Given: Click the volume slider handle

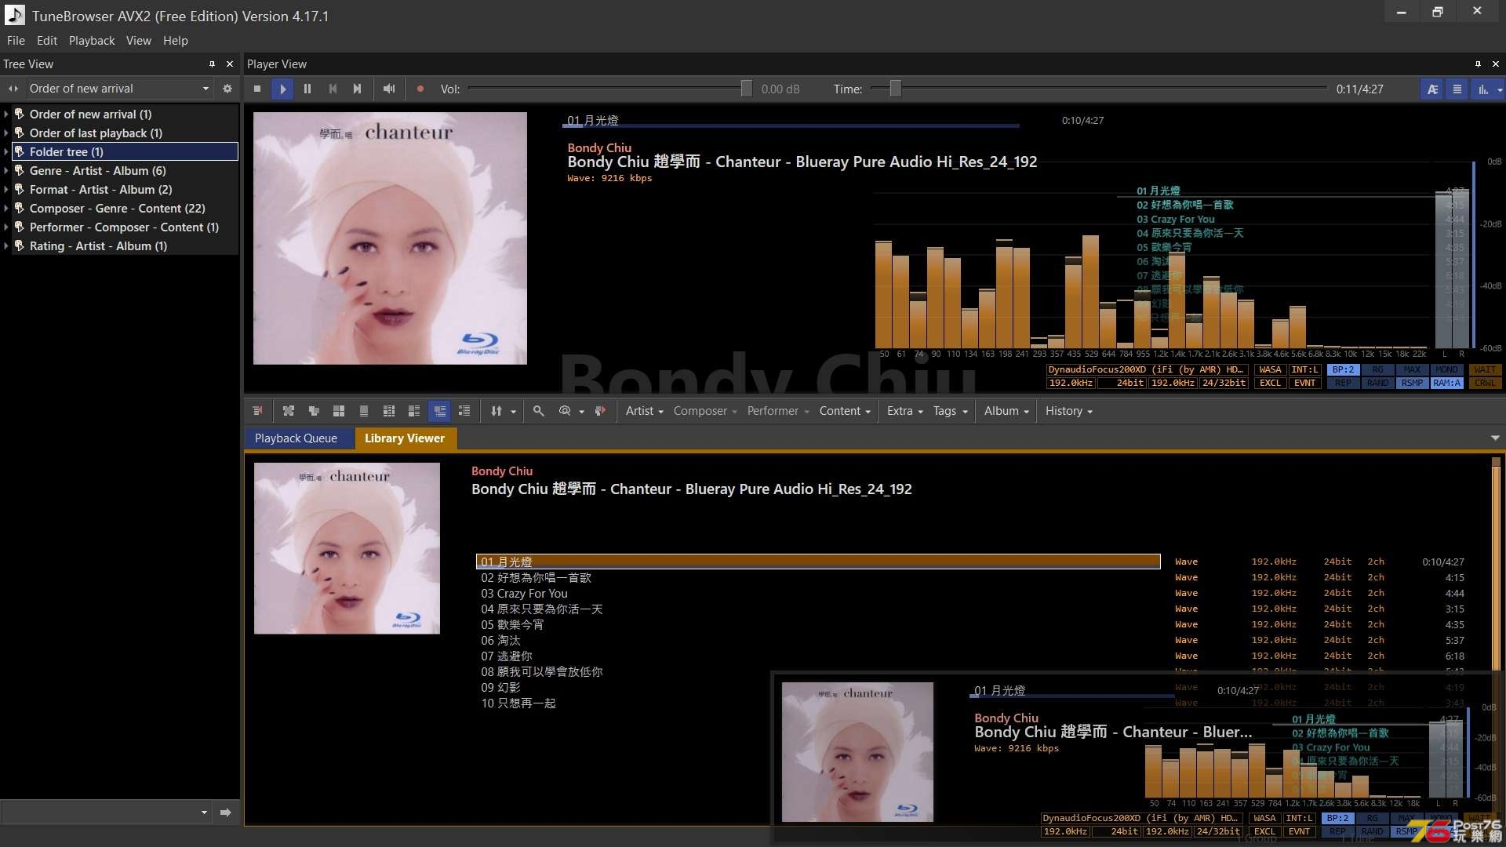Looking at the screenshot, I should point(746,89).
